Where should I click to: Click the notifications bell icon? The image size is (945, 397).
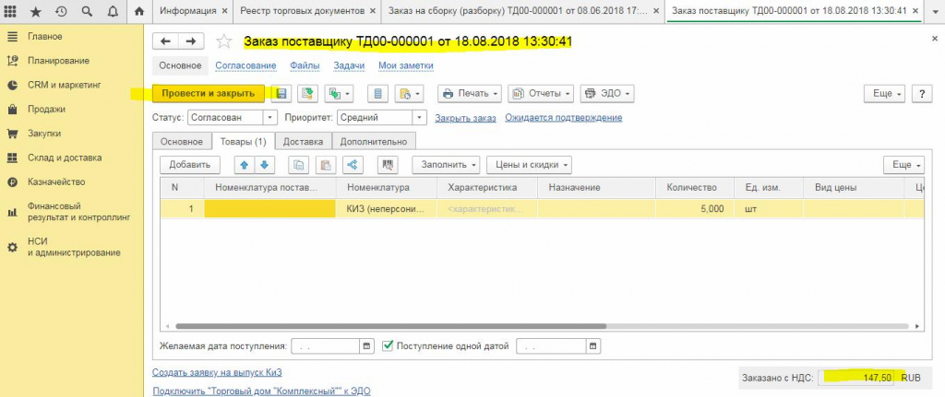[111, 12]
